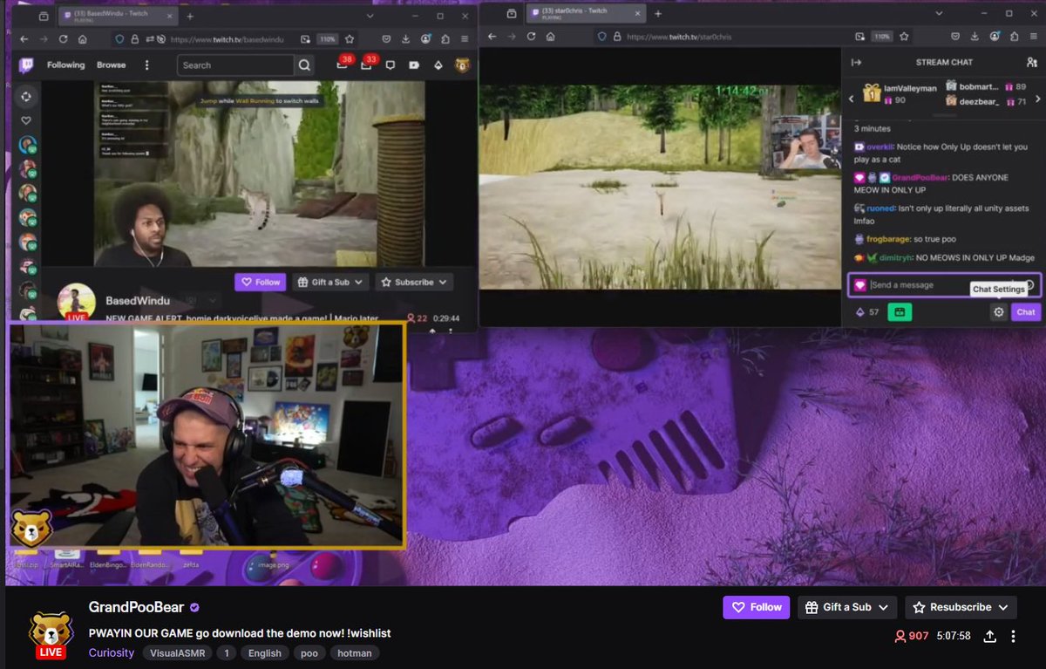Open Chat Settings gear icon

999,312
